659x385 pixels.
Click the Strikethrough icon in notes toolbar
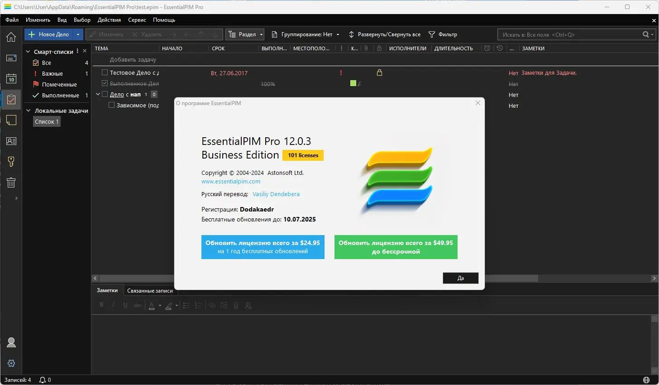click(x=138, y=305)
